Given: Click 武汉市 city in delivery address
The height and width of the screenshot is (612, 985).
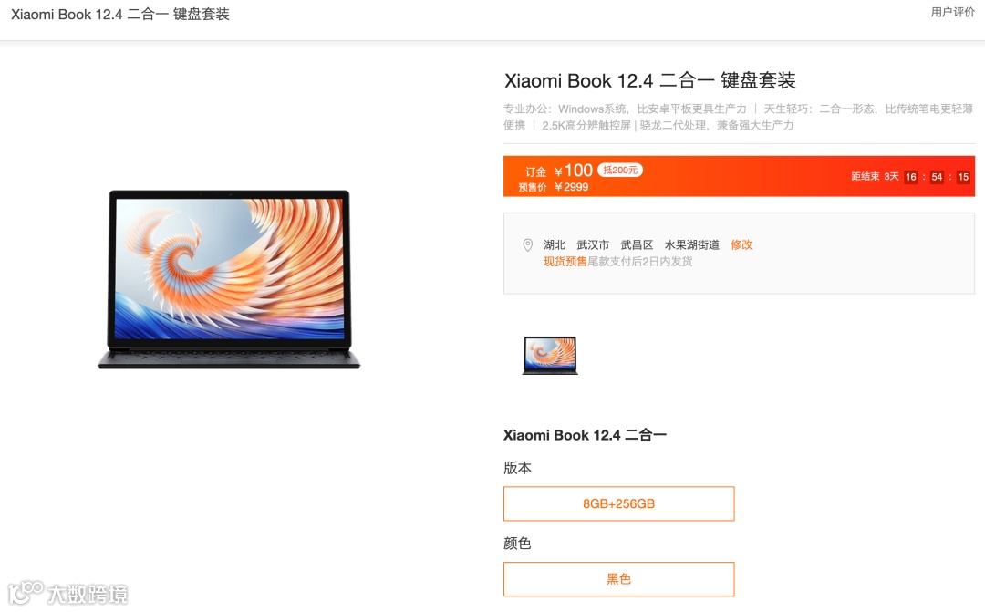Looking at the screenshot, I should pos(593,244).
